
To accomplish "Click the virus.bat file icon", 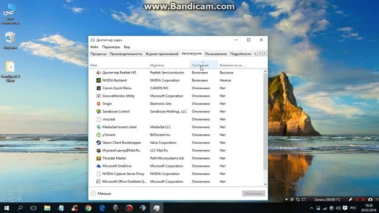I will tap(98, 120).
